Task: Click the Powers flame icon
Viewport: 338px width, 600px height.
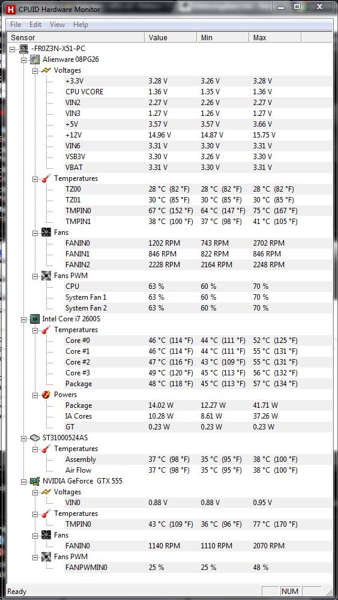Action: 46,395
